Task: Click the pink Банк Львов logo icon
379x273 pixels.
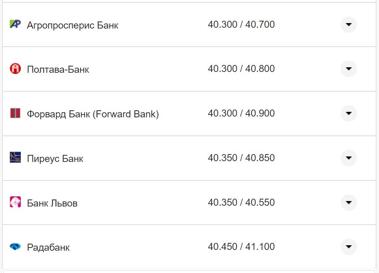Action: coord(15,202)
